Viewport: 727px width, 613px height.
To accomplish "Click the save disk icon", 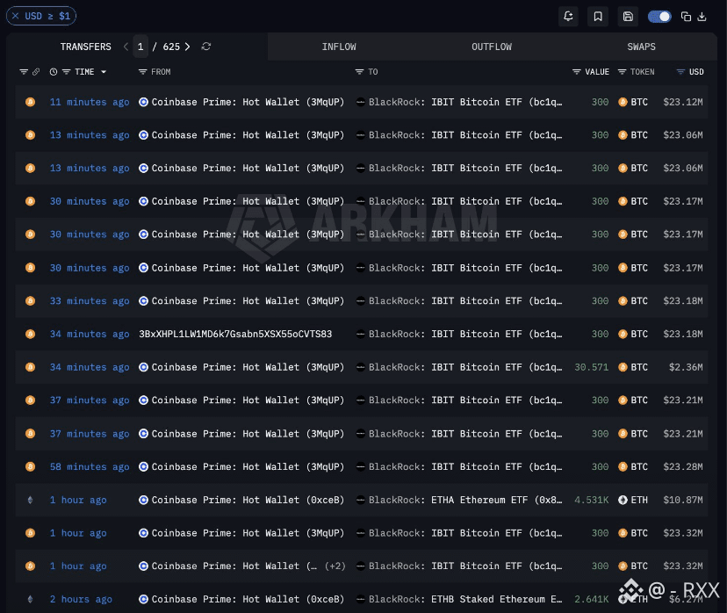I will [628, 17].
